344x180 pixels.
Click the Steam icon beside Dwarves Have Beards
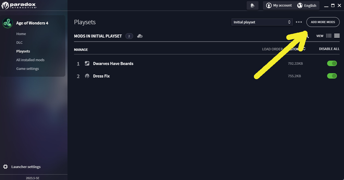point(87,63)
